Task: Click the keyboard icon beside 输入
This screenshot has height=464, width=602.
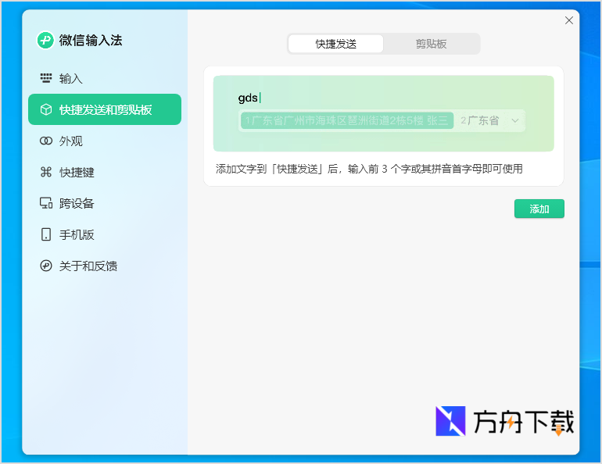Action: pos(46,78)
